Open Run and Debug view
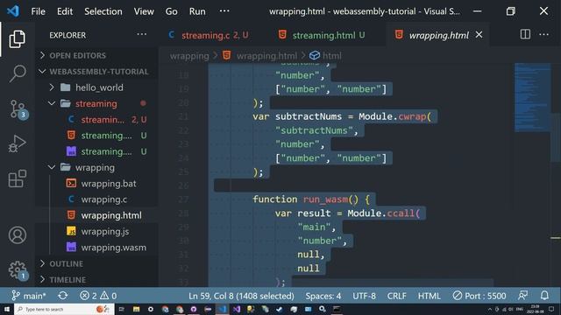This screenshot has height=315, width=561. pyautogui.click(x=17, y=143)
